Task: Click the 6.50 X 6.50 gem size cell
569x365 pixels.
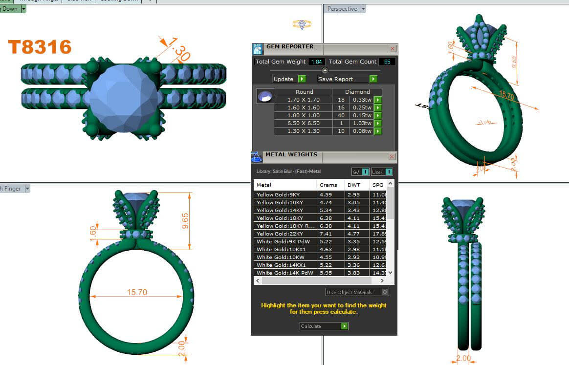Action: pyautogui.click(x=304, y=123)
